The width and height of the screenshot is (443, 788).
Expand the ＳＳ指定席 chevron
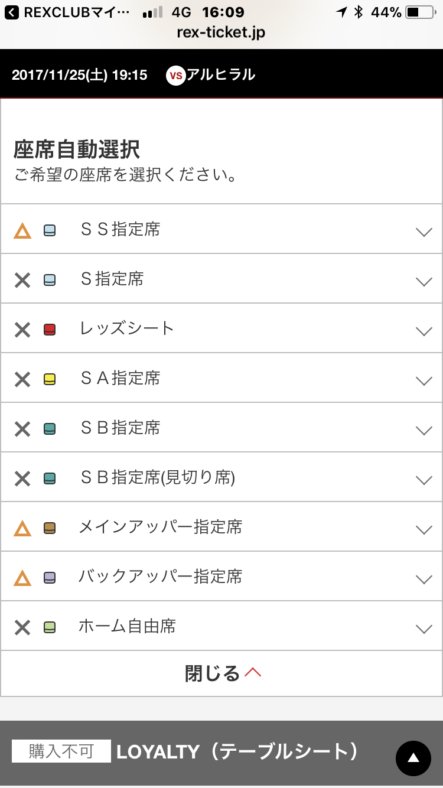point(424,232)
